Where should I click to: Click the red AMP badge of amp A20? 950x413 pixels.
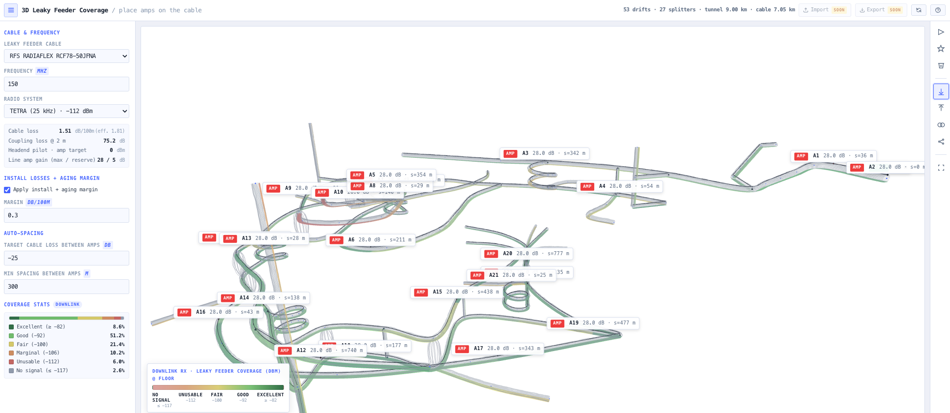[491, 254]
